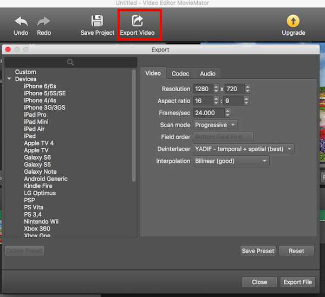Pick the PS 3,4 preset
325x297 pixels.
tap(32, 214)
